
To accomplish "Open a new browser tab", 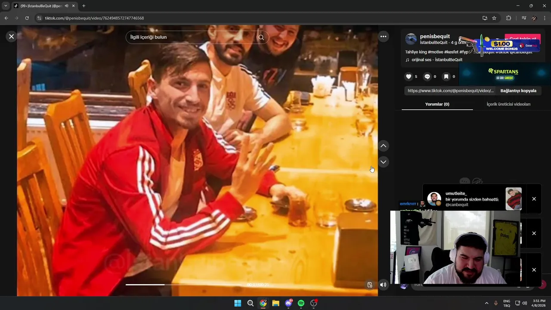I will pos(84,6).
